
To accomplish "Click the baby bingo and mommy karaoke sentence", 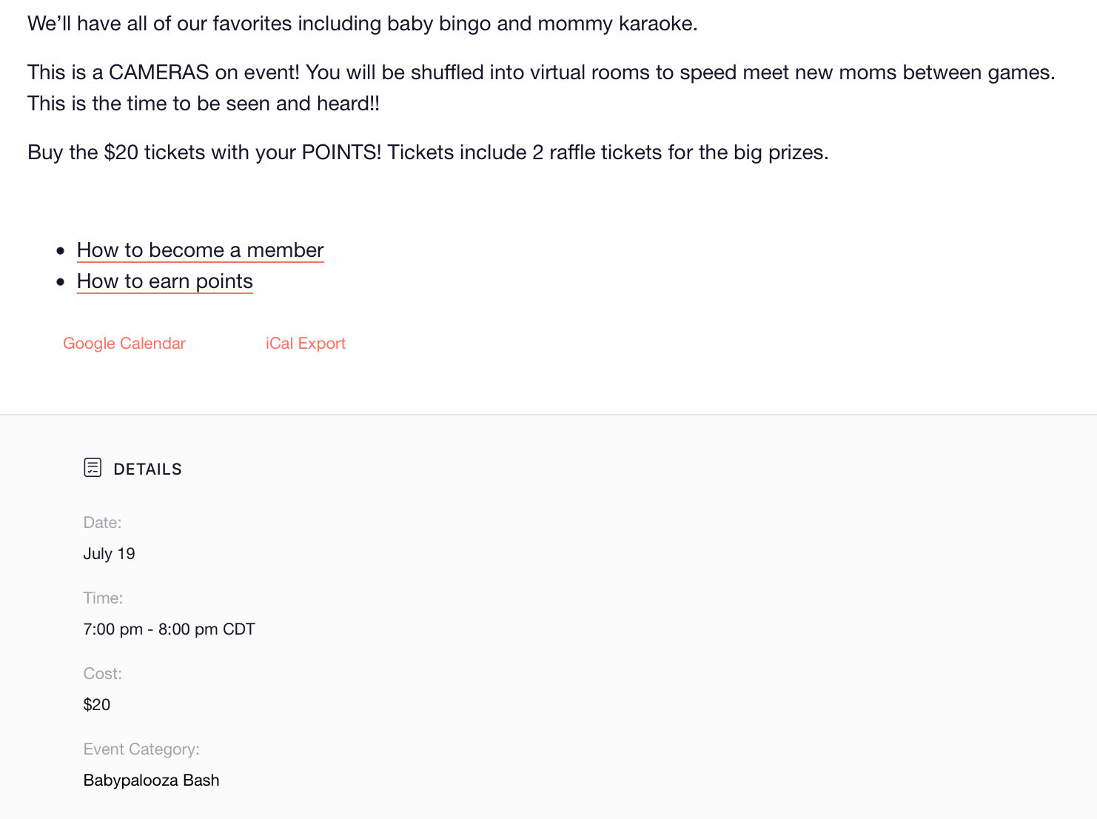I will click(x=363, y=24).
